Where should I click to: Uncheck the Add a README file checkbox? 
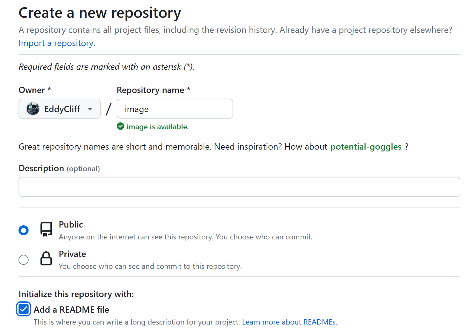pos(24,309)
